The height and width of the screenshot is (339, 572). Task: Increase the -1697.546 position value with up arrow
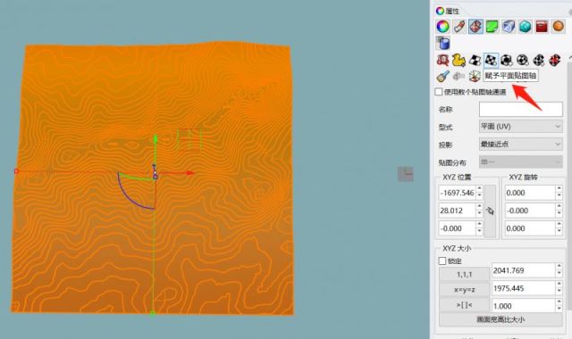click(479, 189)
